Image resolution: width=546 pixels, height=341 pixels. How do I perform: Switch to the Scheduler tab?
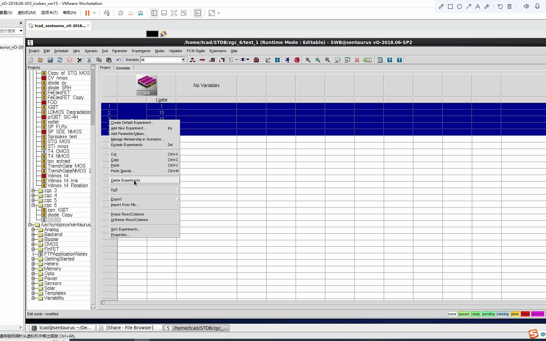click(123, 68)
